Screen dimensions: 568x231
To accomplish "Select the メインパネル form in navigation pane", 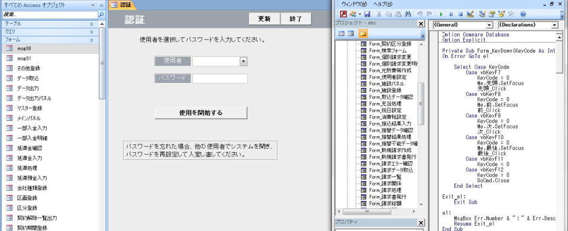I will 50,118.
